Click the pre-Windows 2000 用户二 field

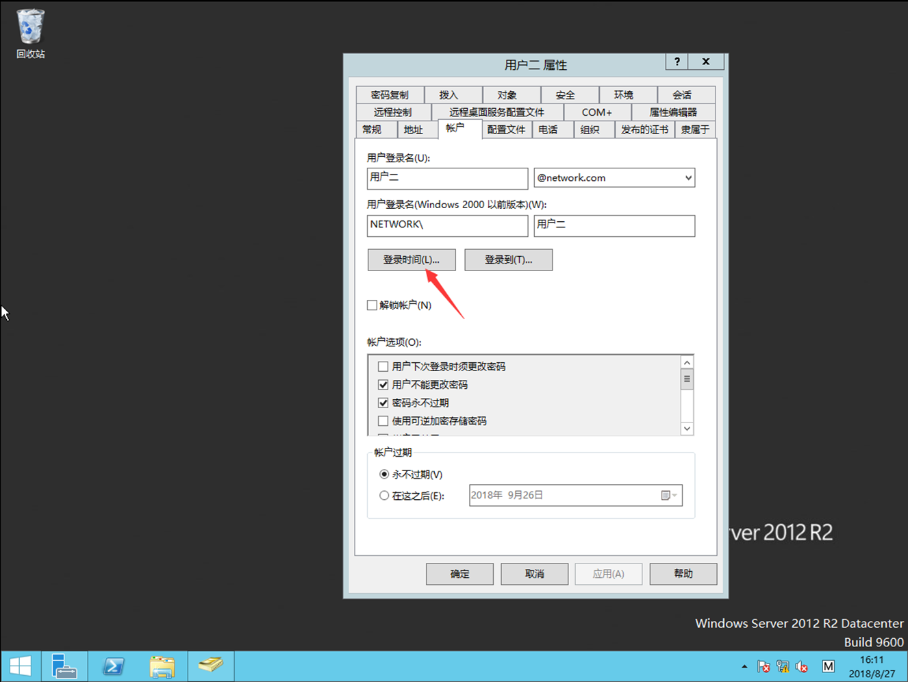(x=614, y=226)
